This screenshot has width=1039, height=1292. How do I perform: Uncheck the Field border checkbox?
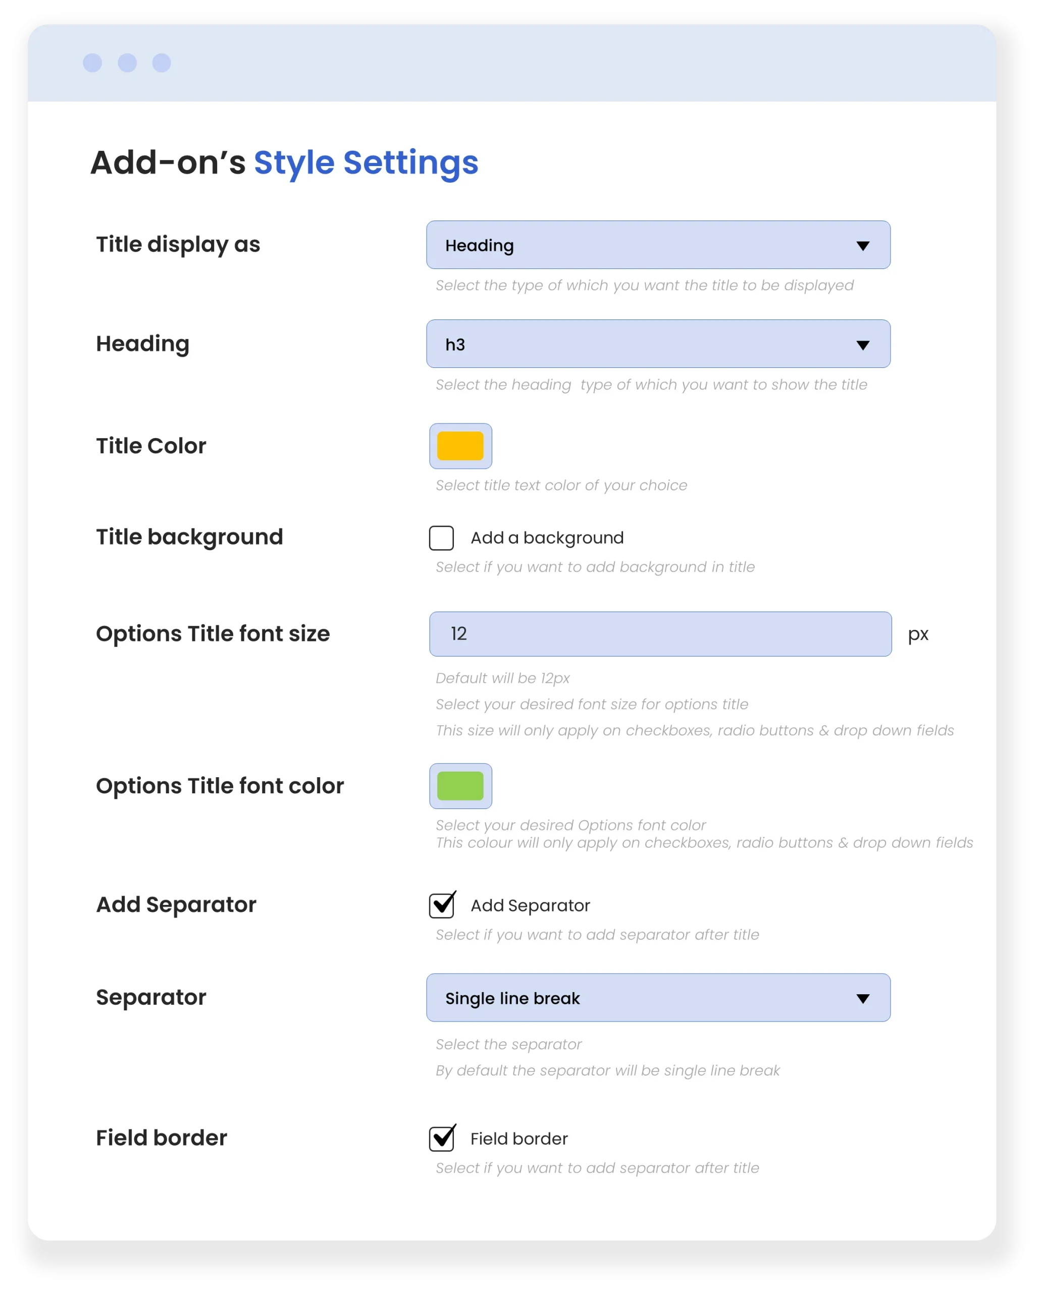click(442, 1139)
